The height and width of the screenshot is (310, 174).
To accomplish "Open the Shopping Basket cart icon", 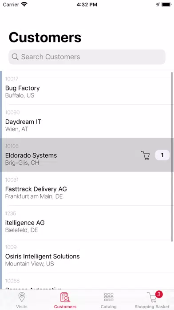I will coord(152,298).
